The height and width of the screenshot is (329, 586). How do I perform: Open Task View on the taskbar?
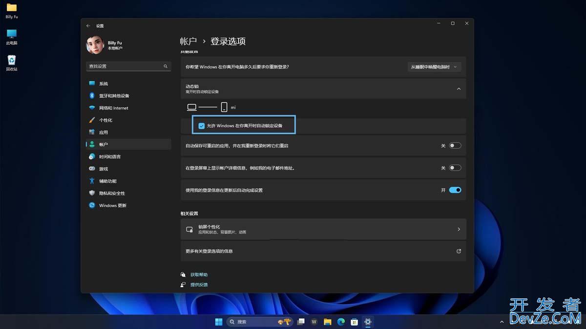(x=301, y=322)
